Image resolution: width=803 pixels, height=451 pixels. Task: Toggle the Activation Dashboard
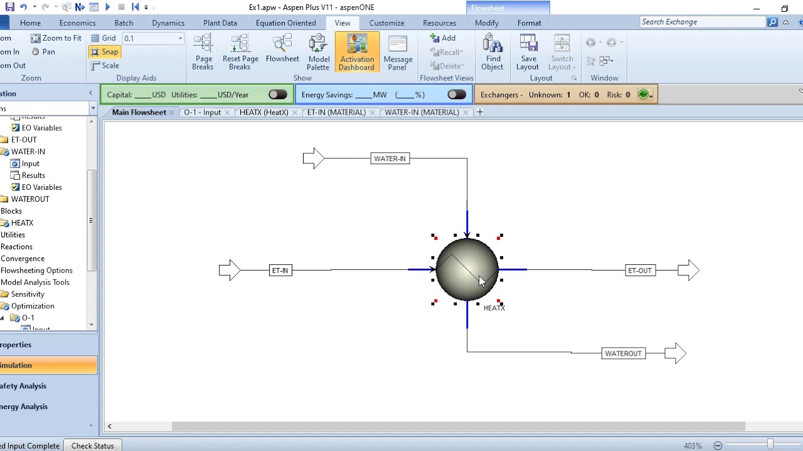[x=356, y=53]
